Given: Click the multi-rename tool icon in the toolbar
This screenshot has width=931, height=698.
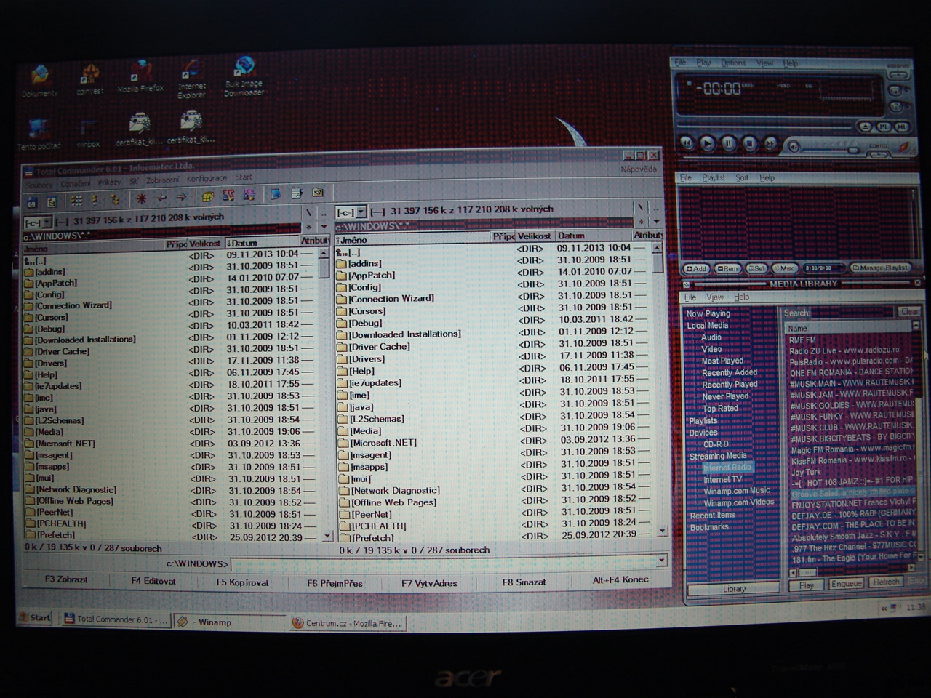Looking at the screenshot, I should pos(297,193).
